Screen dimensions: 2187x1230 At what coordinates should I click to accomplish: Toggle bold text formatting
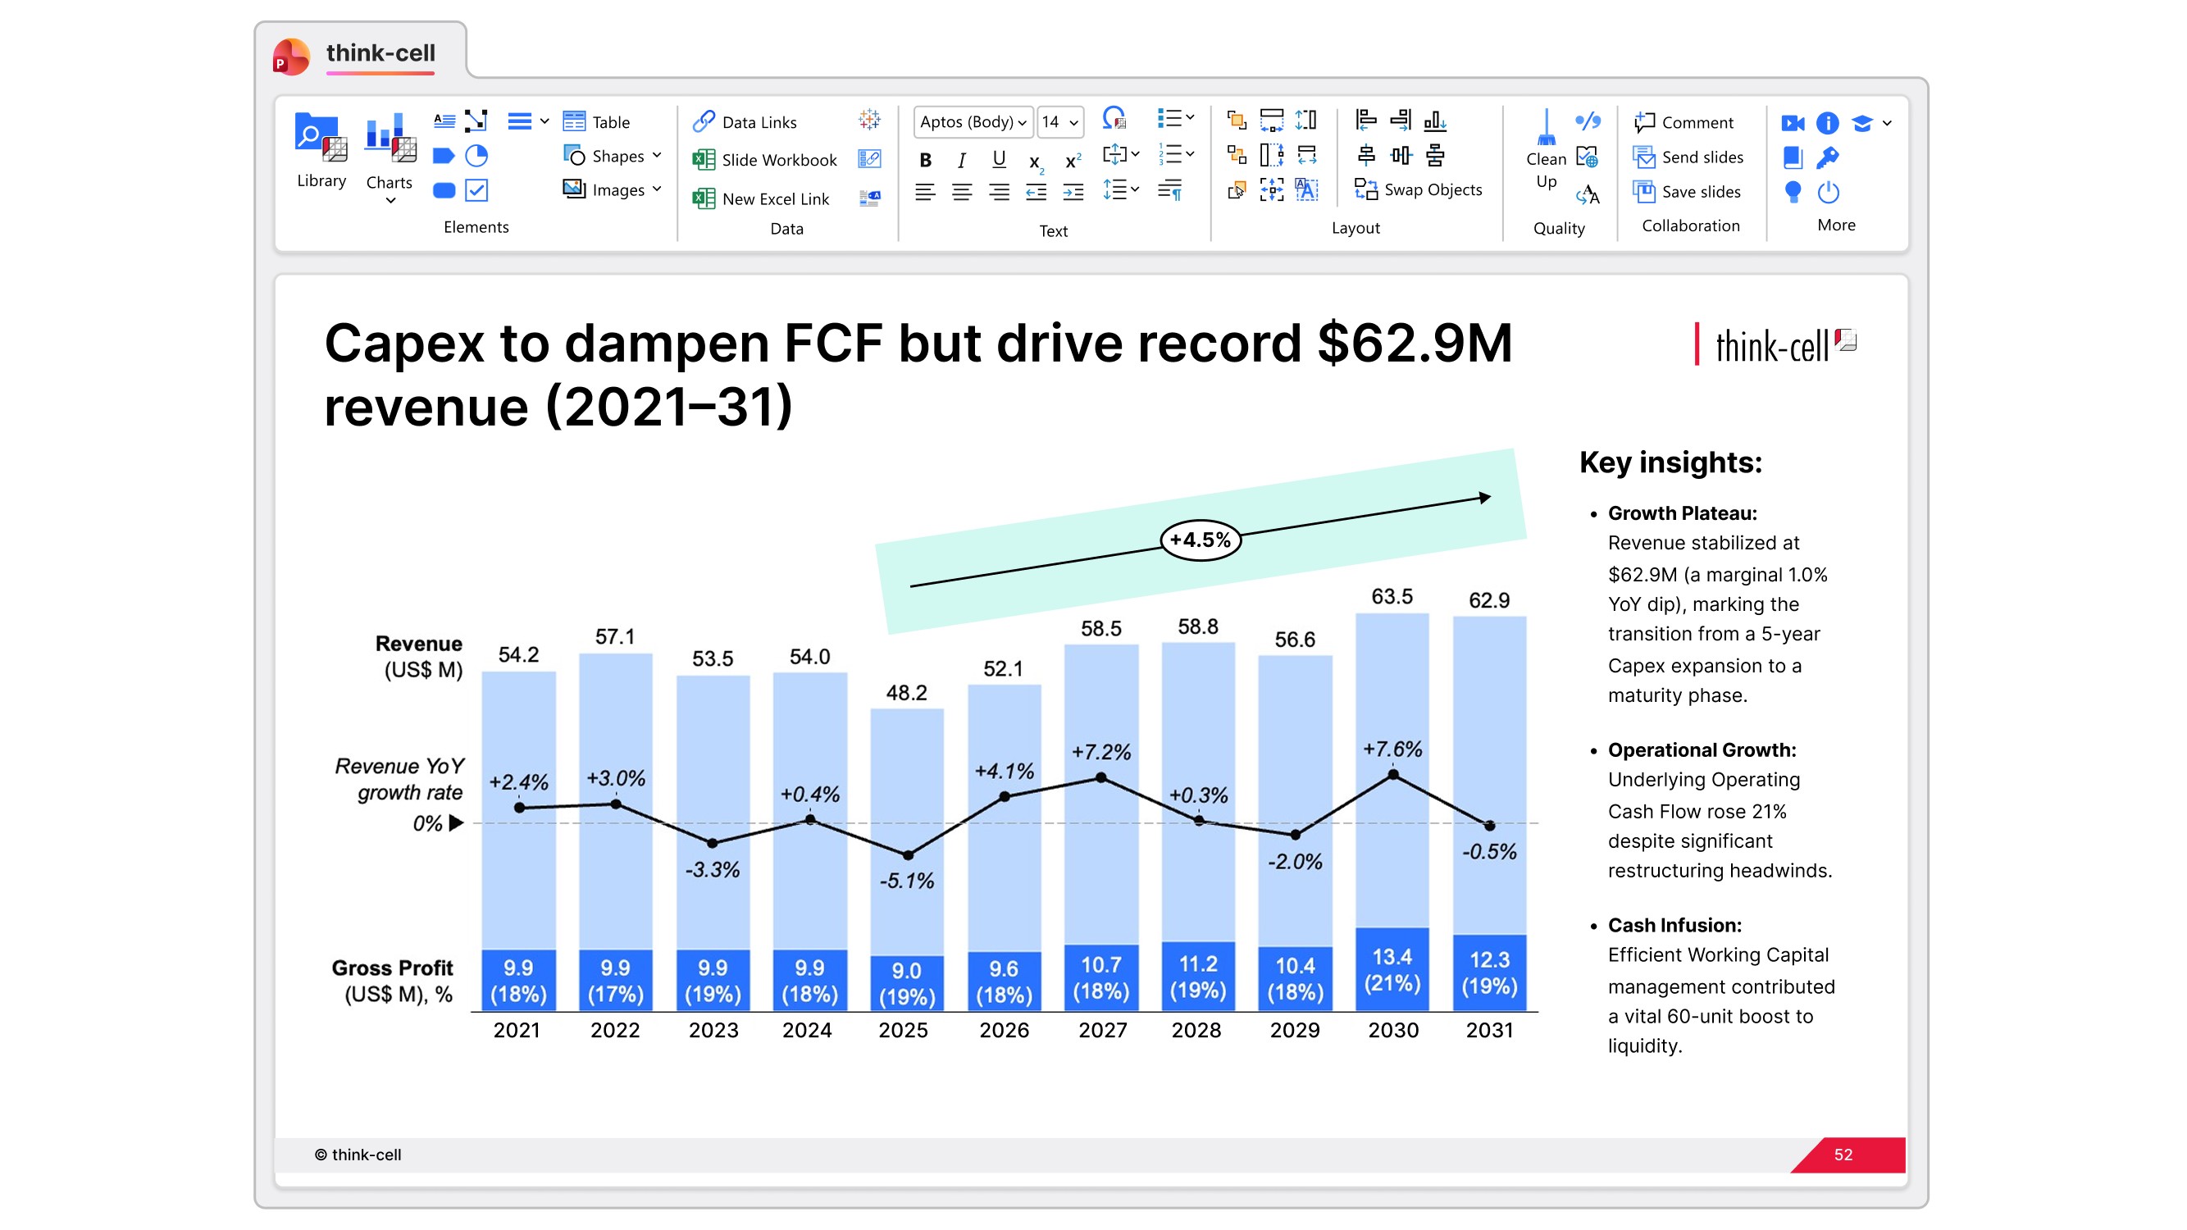(x=926, y=161)
